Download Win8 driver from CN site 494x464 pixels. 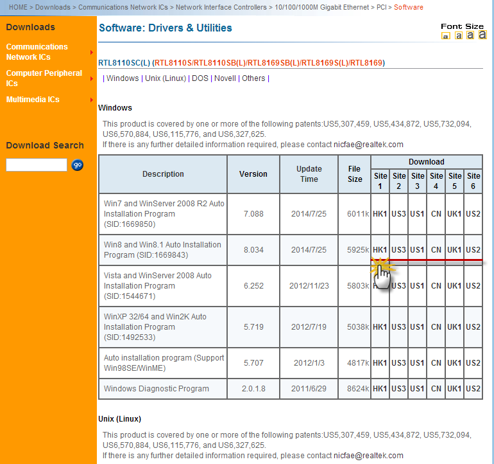(x=436, y=250)
